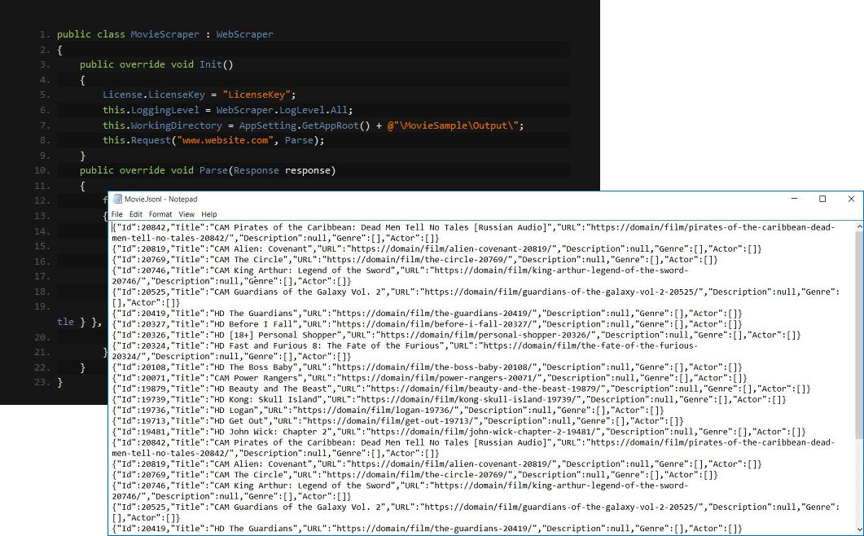Viewport: 864px width, 536px height.
Task: Click last "HD The Guardians" JSON line
Action: pos(427,529)
